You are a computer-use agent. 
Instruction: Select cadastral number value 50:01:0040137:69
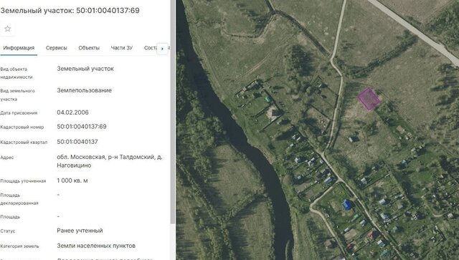82,126
